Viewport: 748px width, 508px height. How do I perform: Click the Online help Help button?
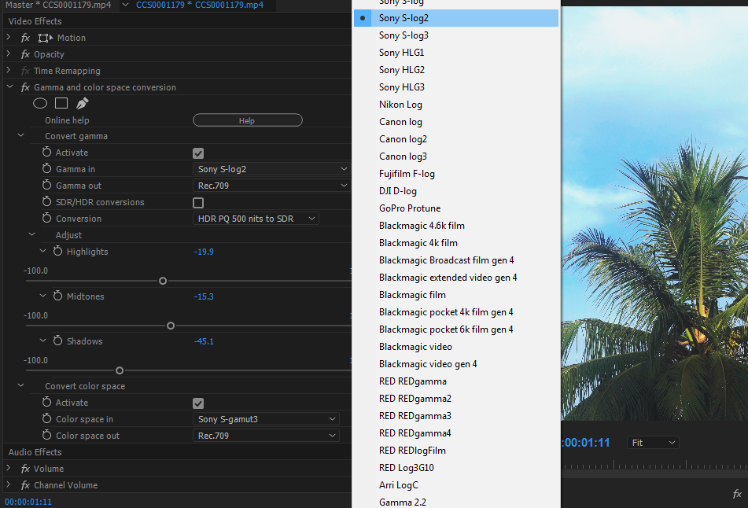click(x=248, y=120)
